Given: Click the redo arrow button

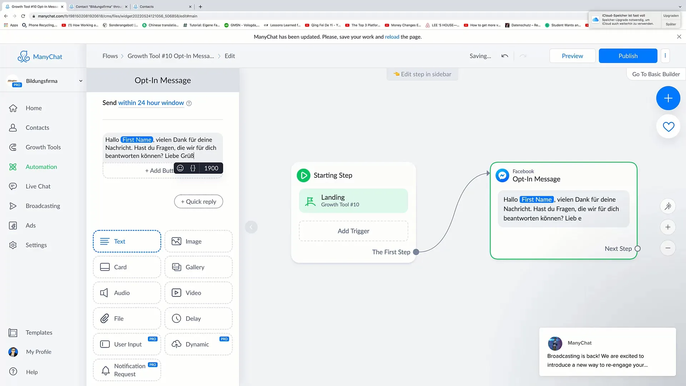Looking at the screenshot, I should [523, 56].
